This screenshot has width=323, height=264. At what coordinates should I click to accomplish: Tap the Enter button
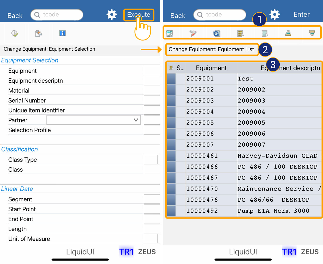pos(301,15)
